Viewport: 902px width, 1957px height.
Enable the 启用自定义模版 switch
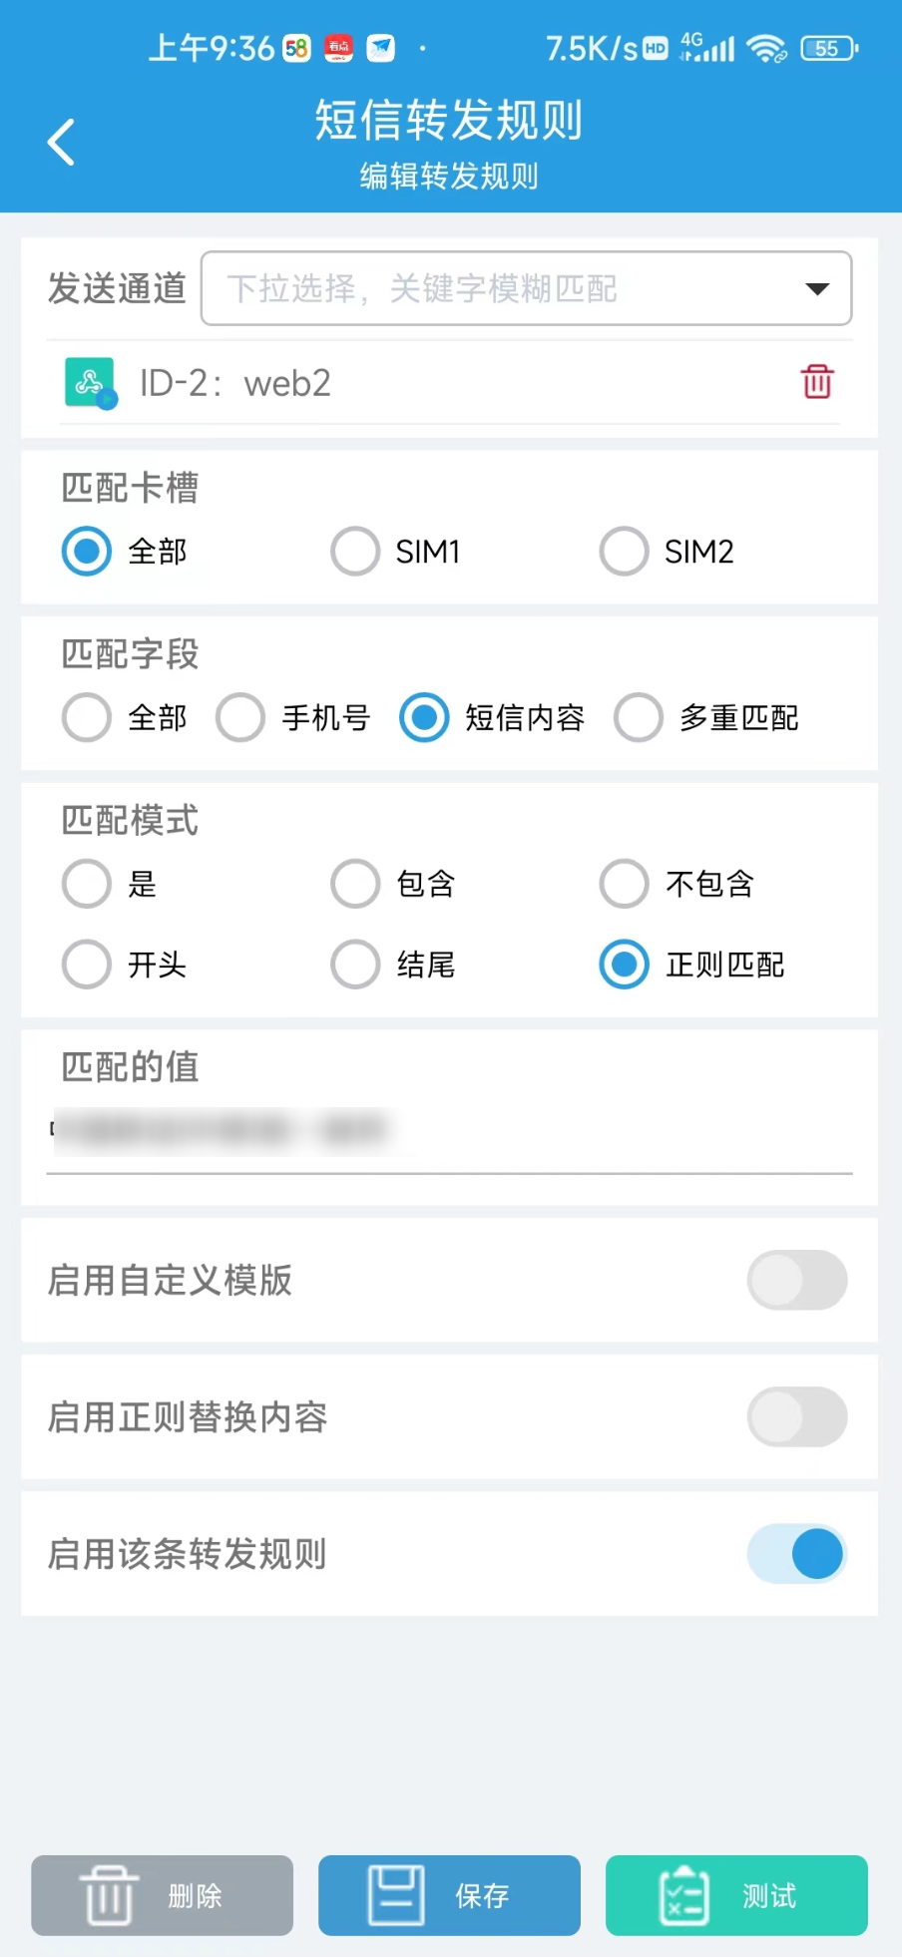tap(796, 1280)
